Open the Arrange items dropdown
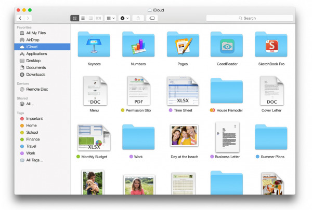 (x=111, y=18)
